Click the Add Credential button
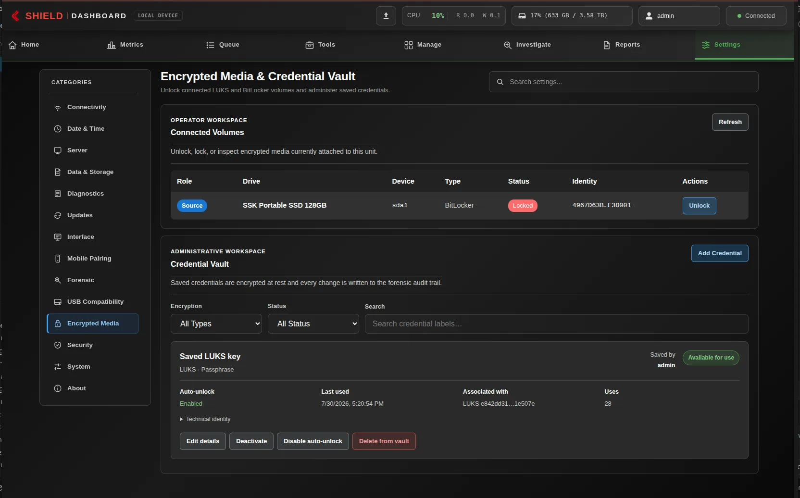The height and width of the screenshot is (498, 800). coord(720,253)
